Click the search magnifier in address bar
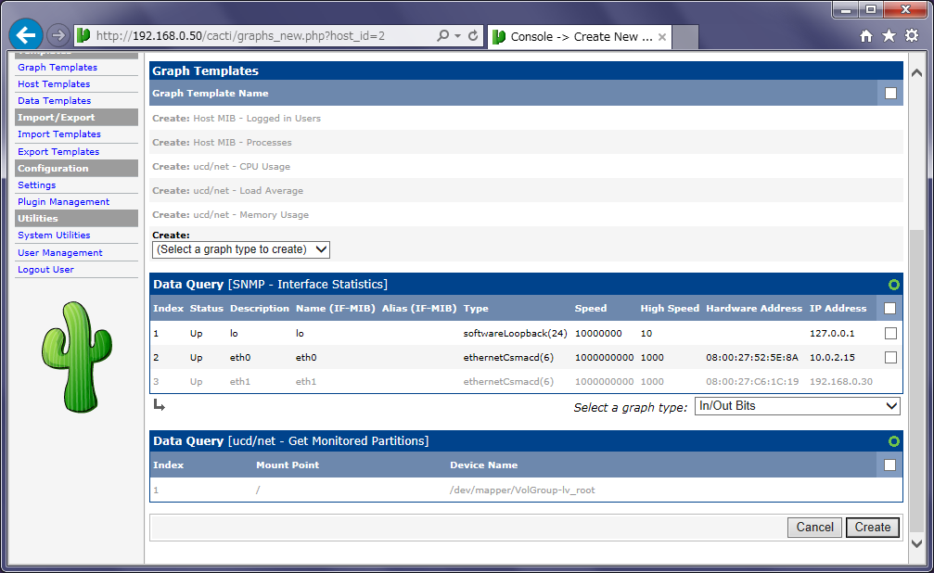Viewport: 934px width, 573px height. 442,36
